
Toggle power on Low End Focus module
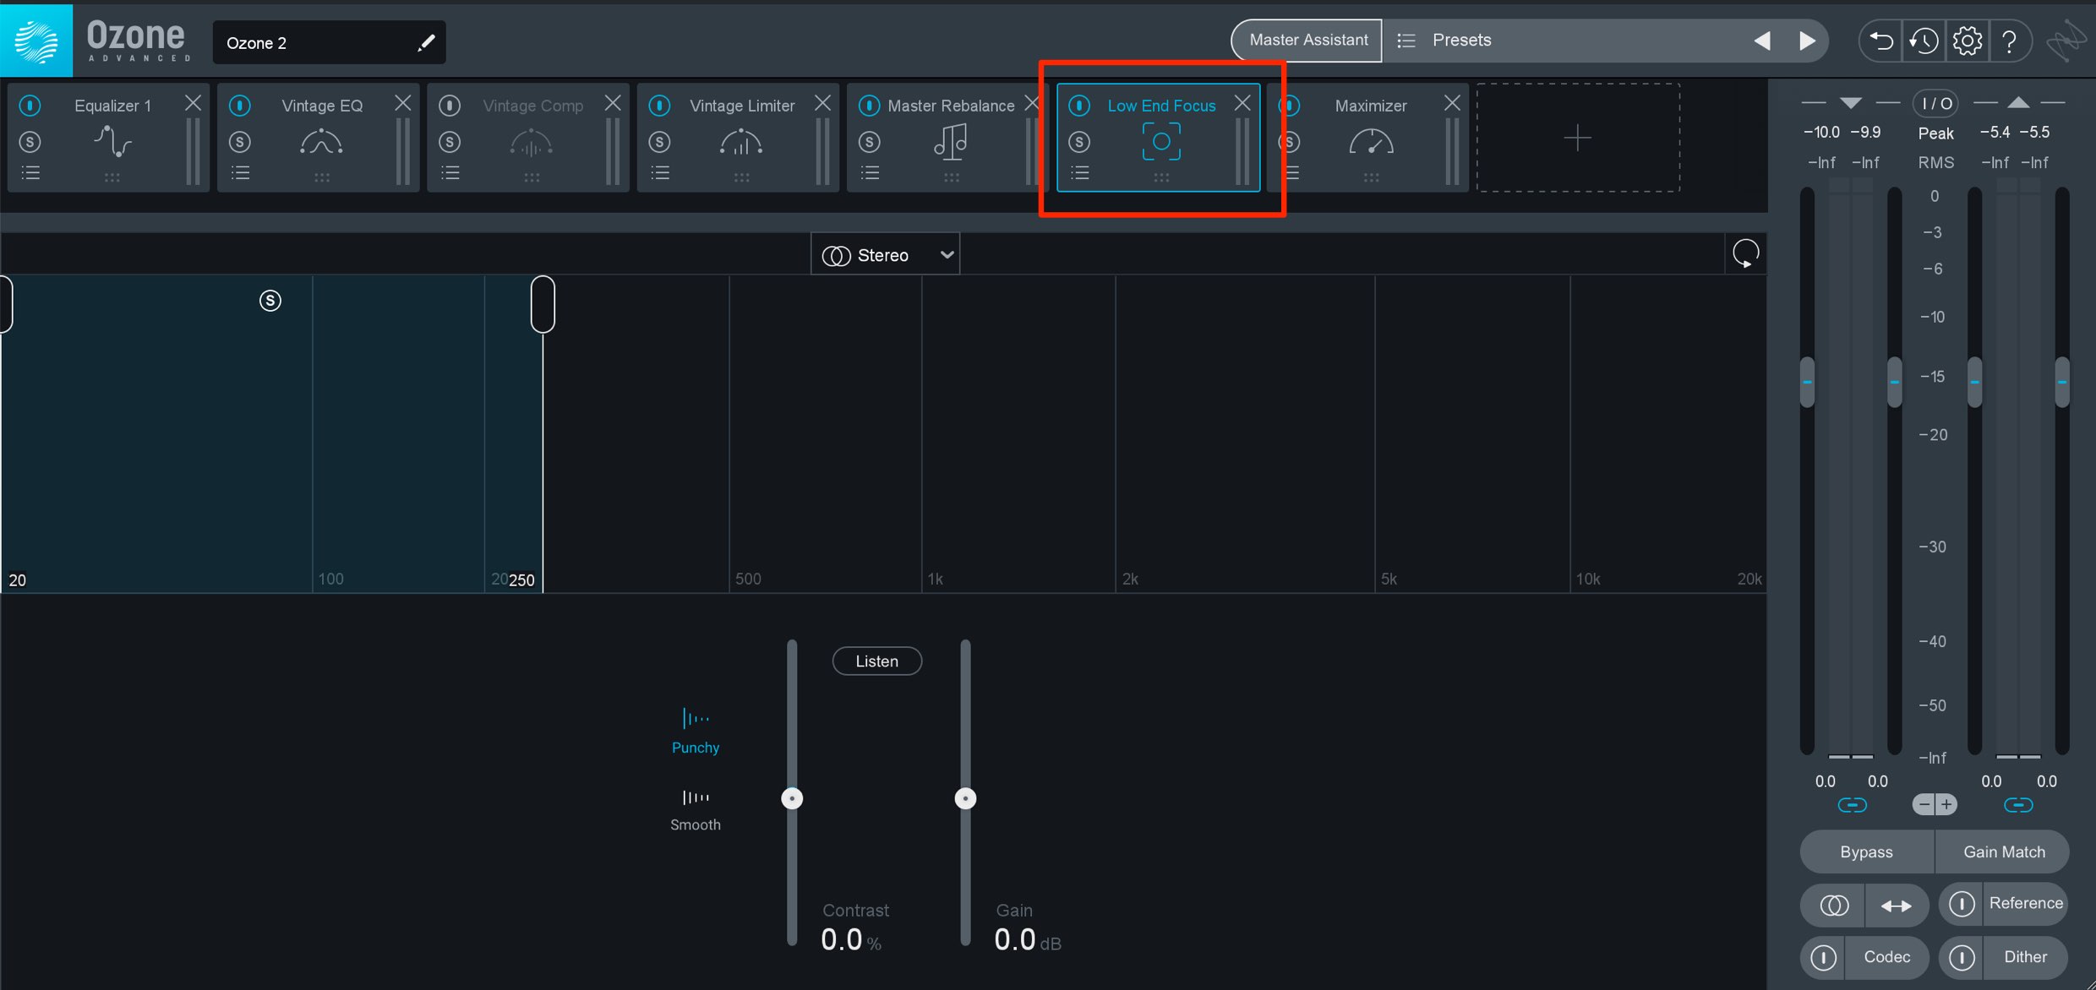(1079, 106)
